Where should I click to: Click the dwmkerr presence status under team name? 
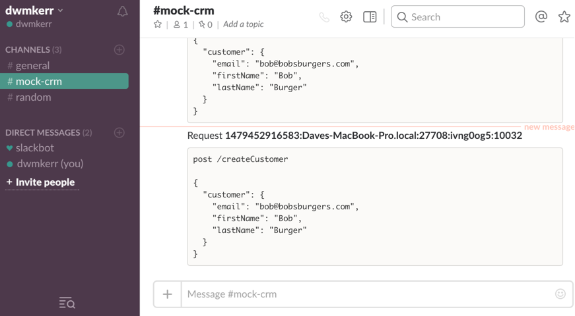29,24
